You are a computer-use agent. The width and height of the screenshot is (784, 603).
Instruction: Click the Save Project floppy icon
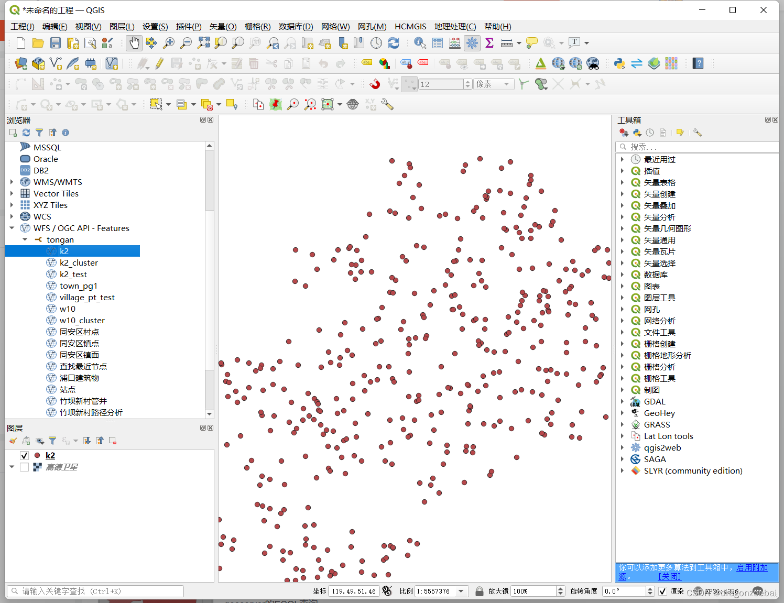click(55, 43)
